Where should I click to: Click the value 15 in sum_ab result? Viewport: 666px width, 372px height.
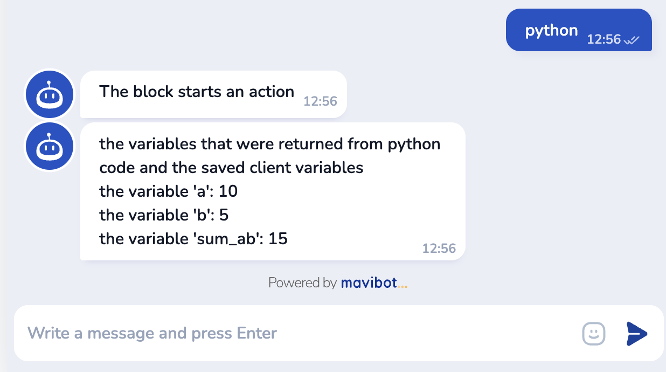278,238
